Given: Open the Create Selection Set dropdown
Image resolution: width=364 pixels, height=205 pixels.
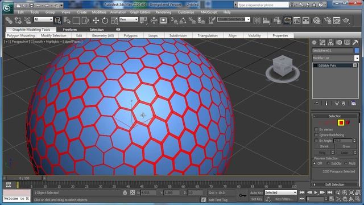Looking at the screenshot, I should (x=234, y=19).
